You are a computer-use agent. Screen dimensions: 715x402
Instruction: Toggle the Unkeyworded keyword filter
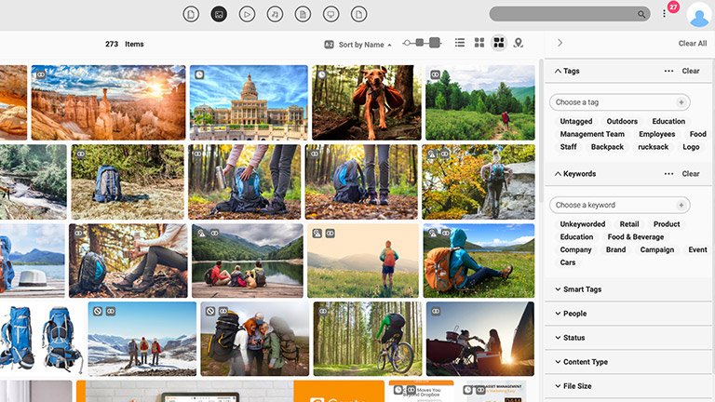tap(582, 224)
